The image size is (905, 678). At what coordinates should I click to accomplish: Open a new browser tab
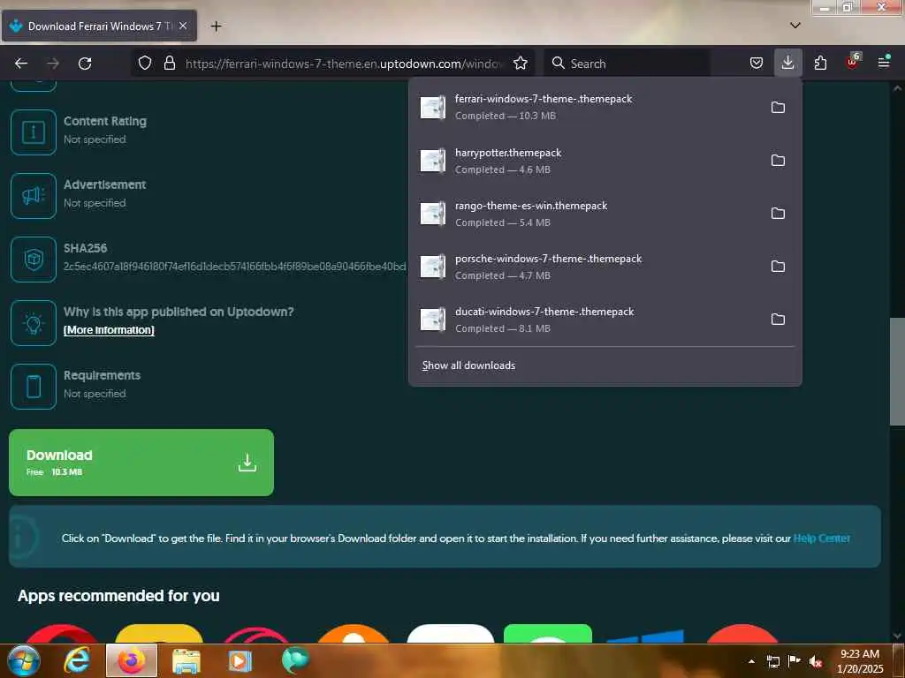[x=216, y=26]
